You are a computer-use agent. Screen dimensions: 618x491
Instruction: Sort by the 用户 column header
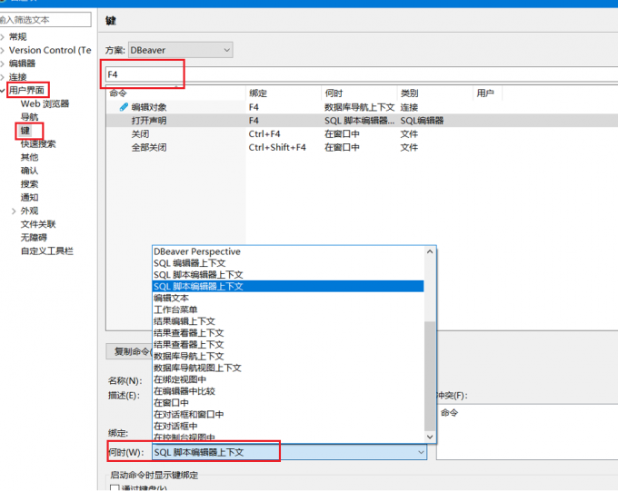pyautogui.click(x=487, y=93)
